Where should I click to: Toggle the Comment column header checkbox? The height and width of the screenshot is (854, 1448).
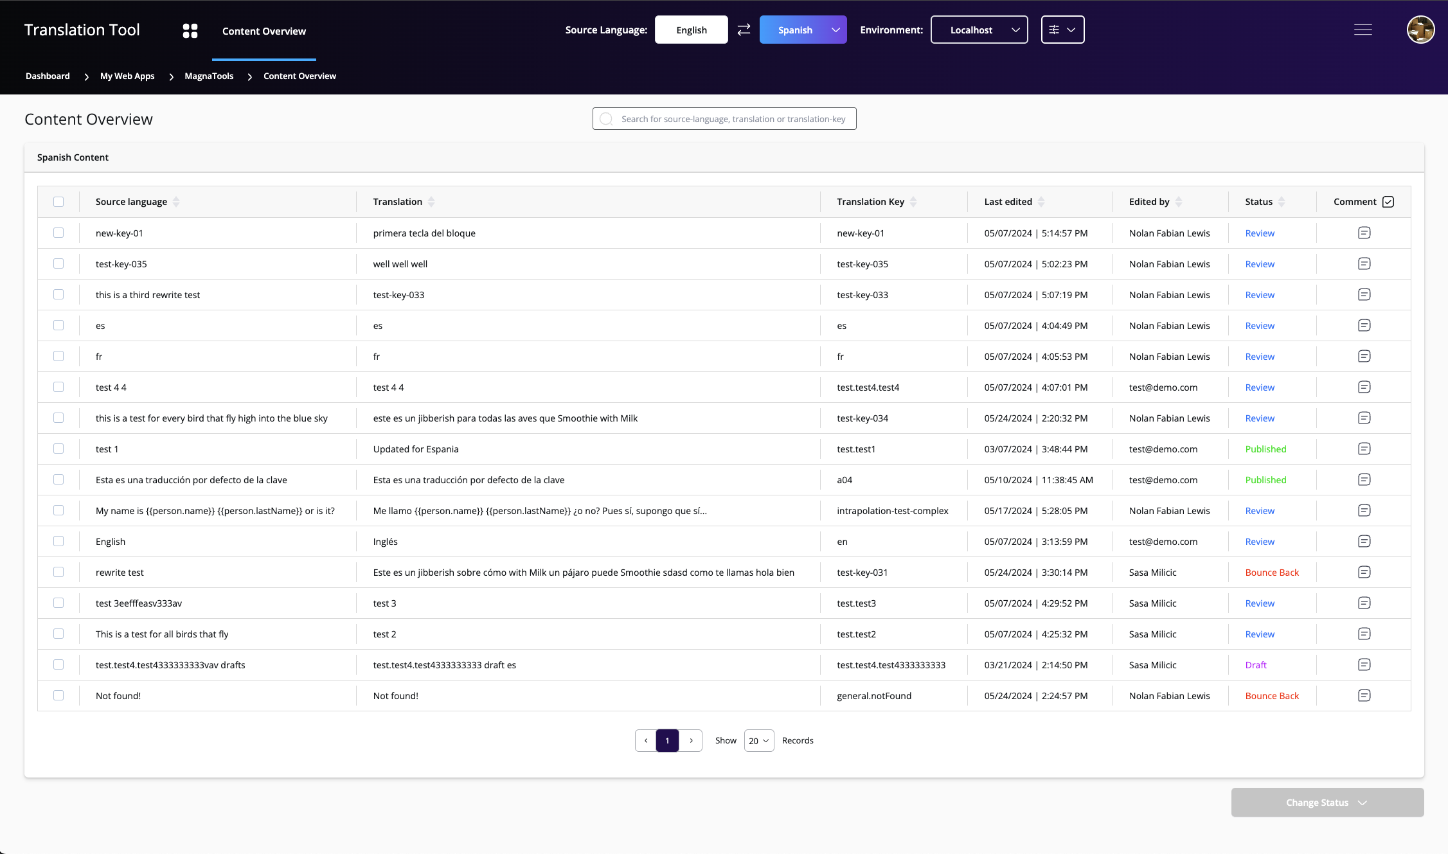coord(1388,202)
